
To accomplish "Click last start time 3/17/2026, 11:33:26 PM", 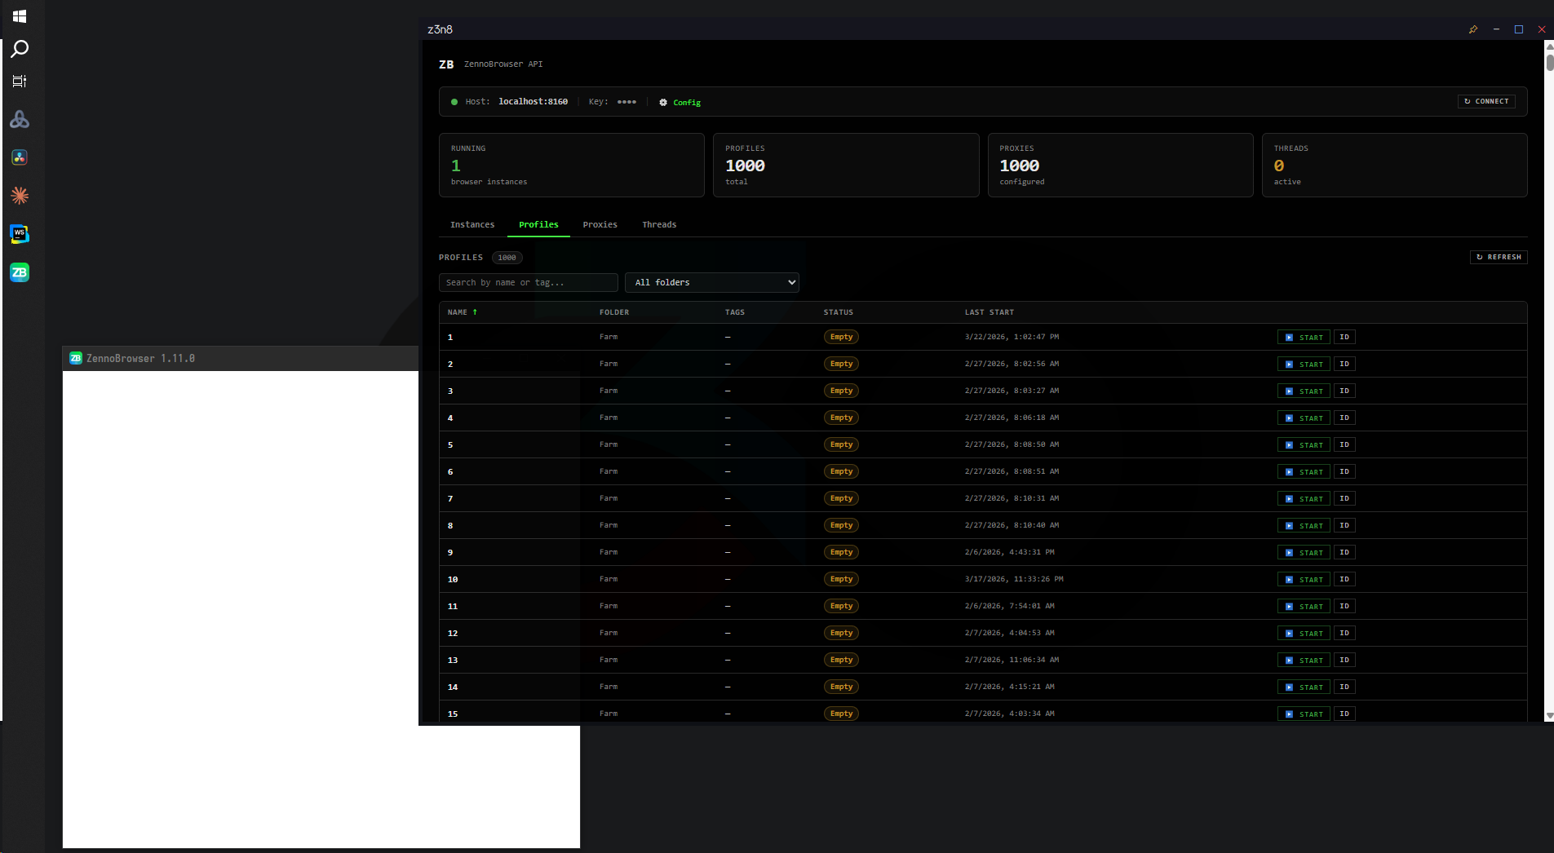I will tap(1014, 579).
